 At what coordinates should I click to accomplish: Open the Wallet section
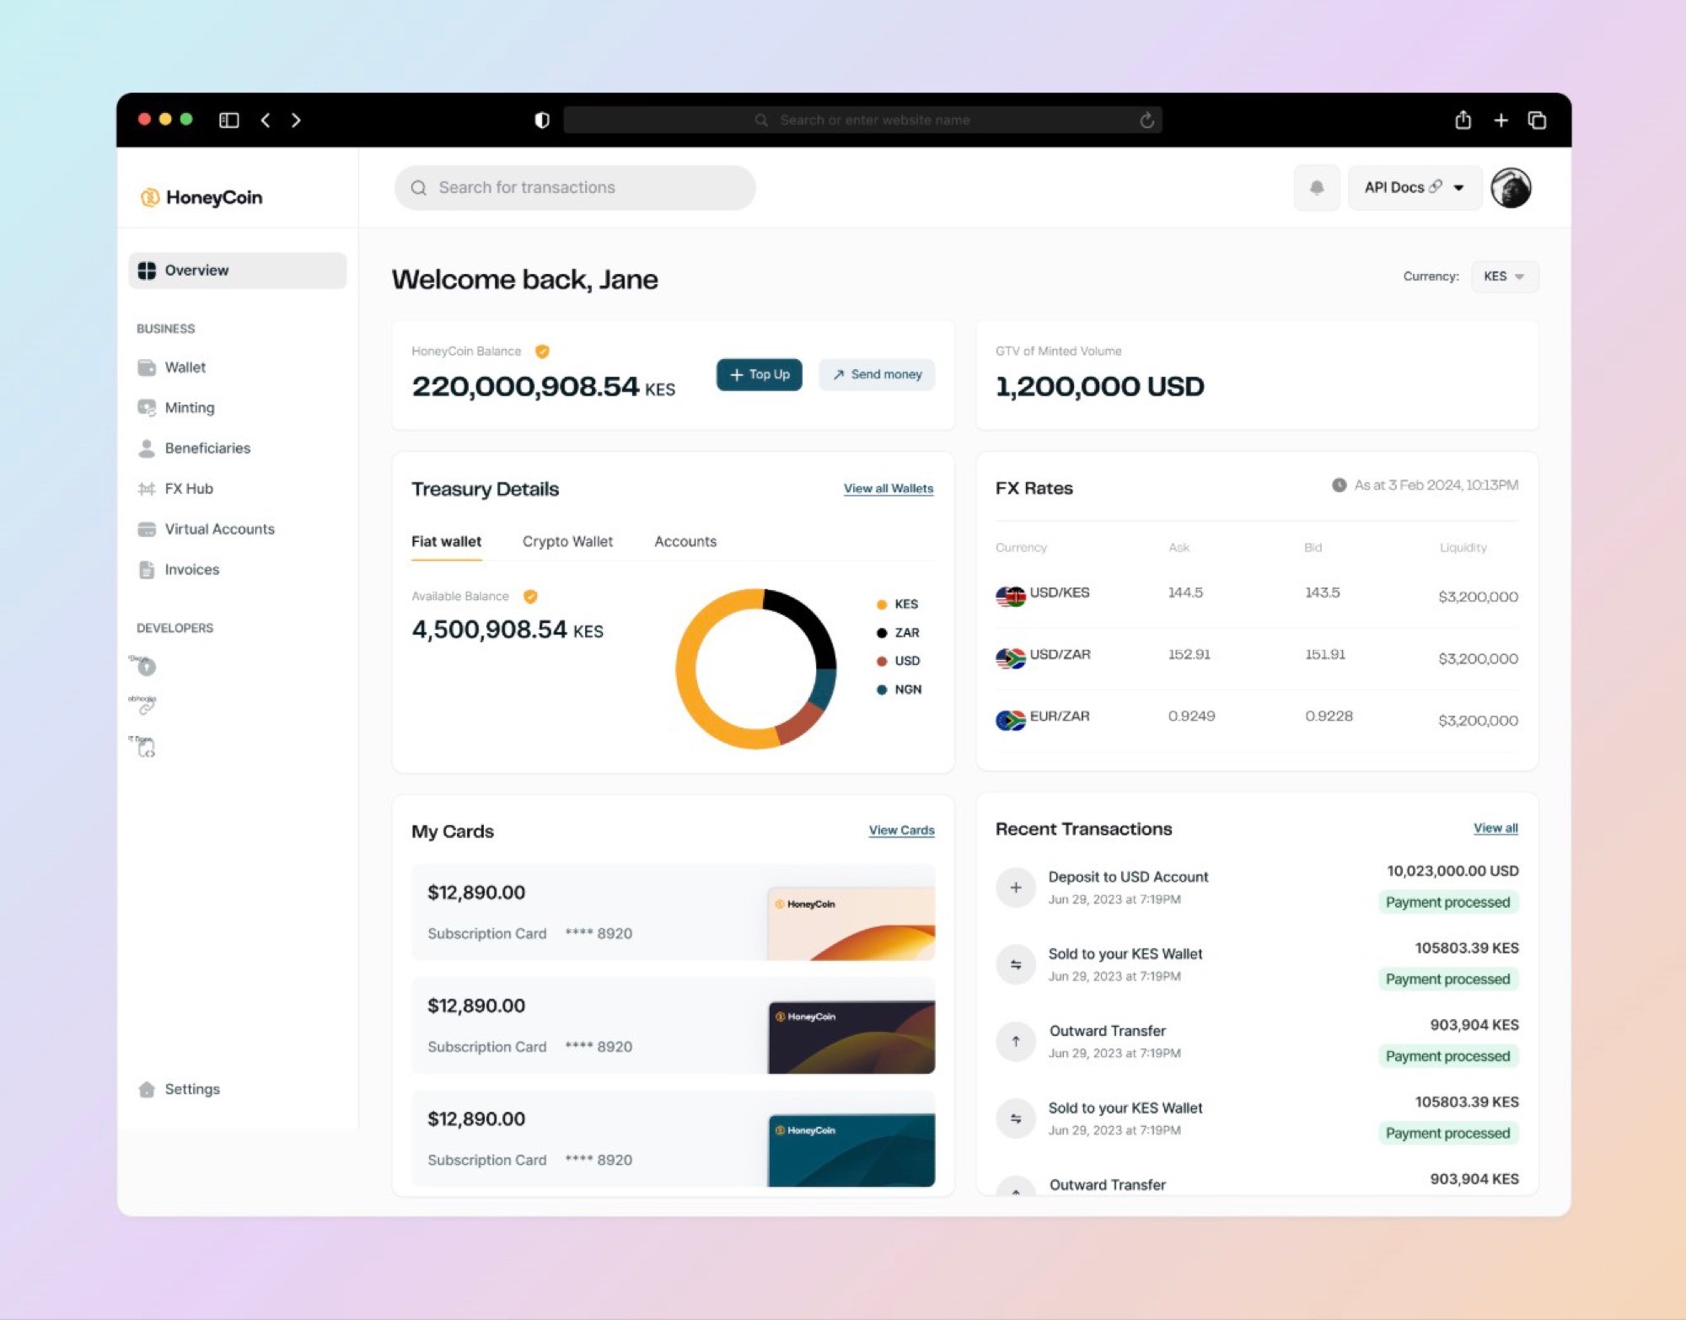(x=171, y=368)
